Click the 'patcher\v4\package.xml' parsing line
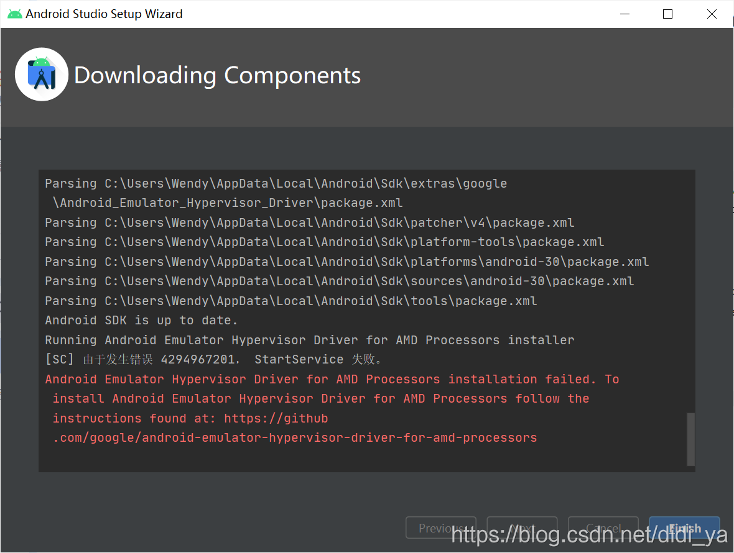The height and width of the screenshot is (553, 734). 309,222
